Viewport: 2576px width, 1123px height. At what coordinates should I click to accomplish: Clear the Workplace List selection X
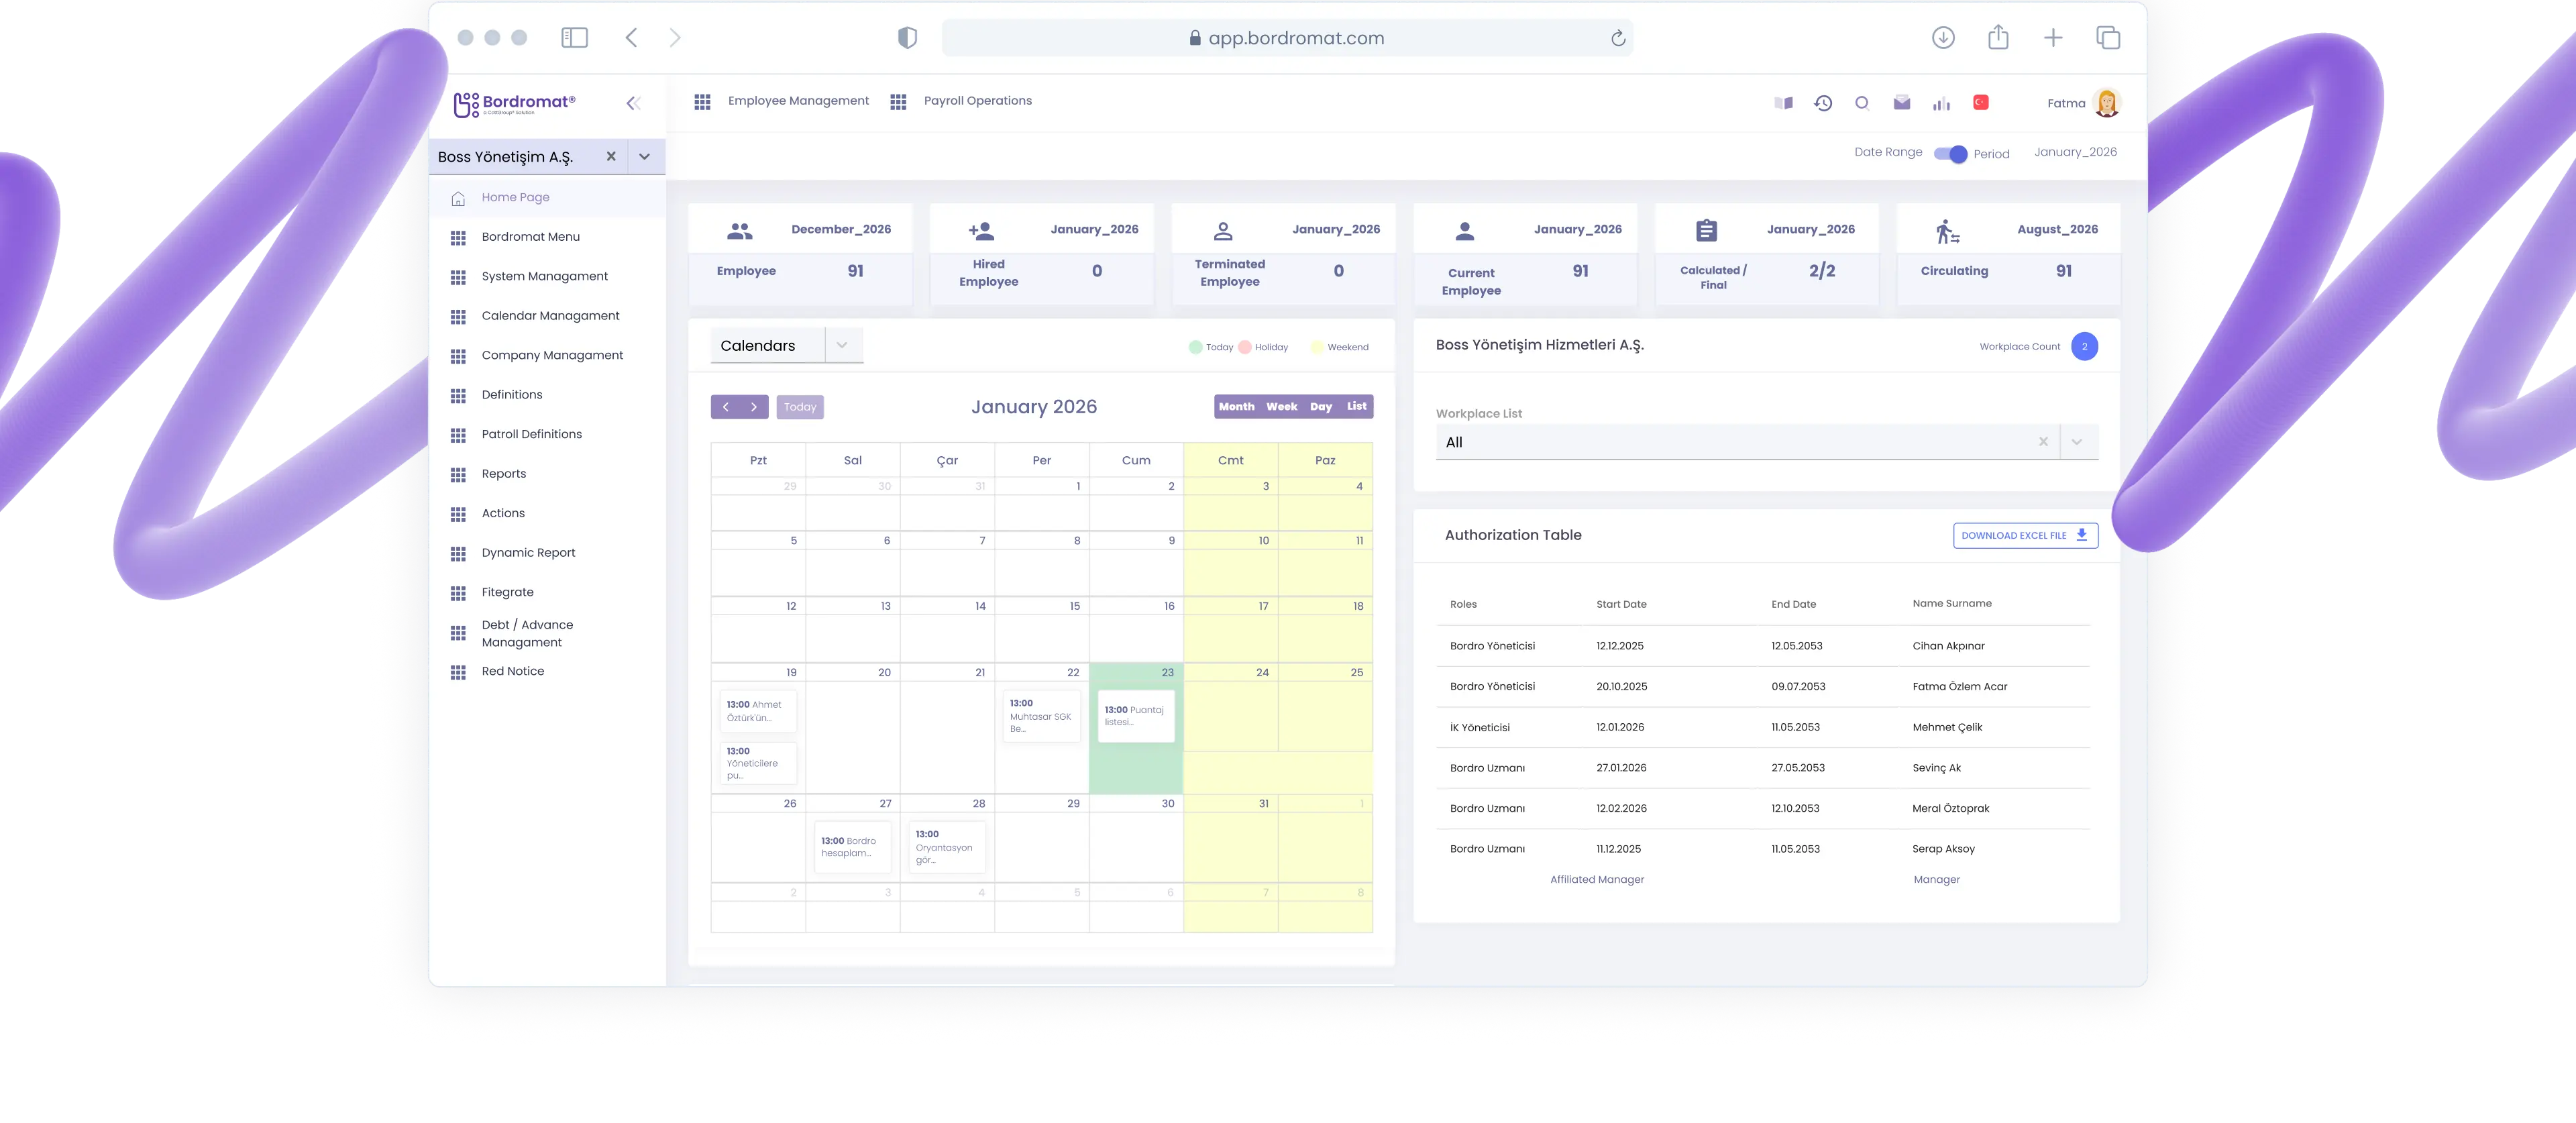coord(2043,442)
